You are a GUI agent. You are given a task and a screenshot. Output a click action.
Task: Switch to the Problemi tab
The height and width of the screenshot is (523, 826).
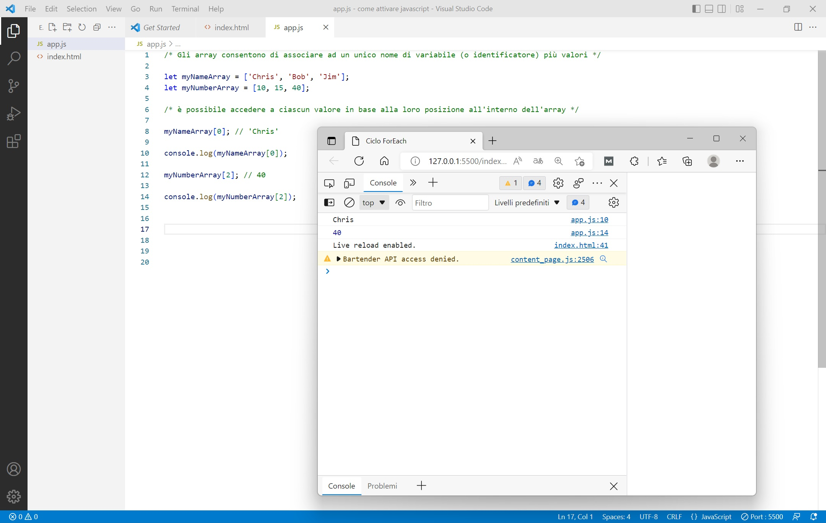click(x=382, y=486)
